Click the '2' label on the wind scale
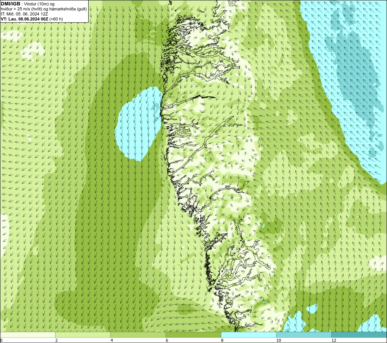The width and height of the screenshot is (387, 343). (x=57, y=341)
